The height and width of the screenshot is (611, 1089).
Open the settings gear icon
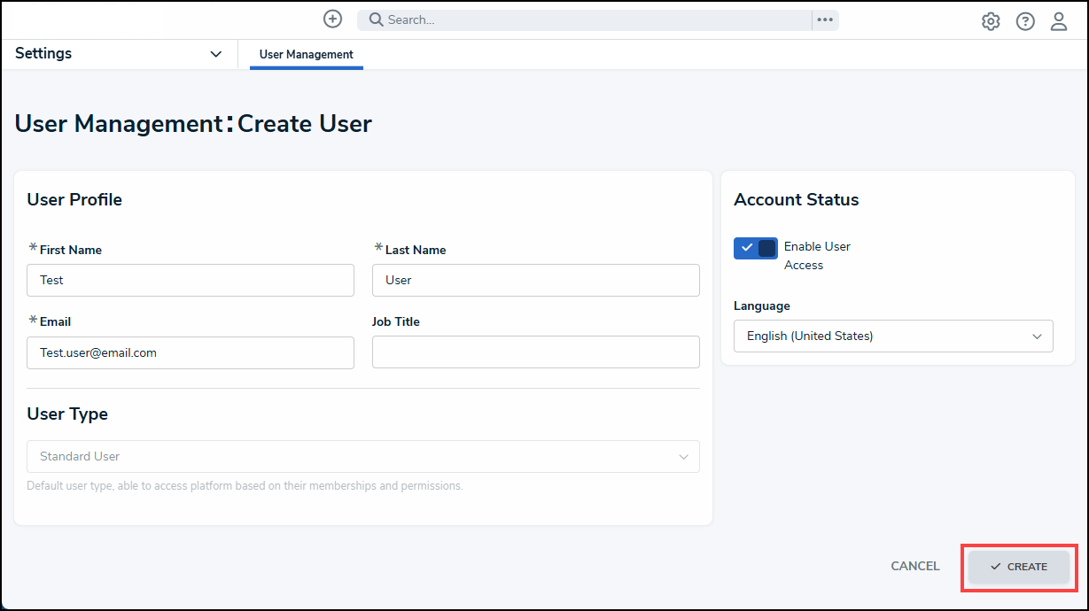click(x=991, y=22)
